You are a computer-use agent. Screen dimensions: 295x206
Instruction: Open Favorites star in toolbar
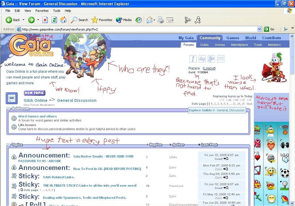pyautogui.click(x=102, y=20)
